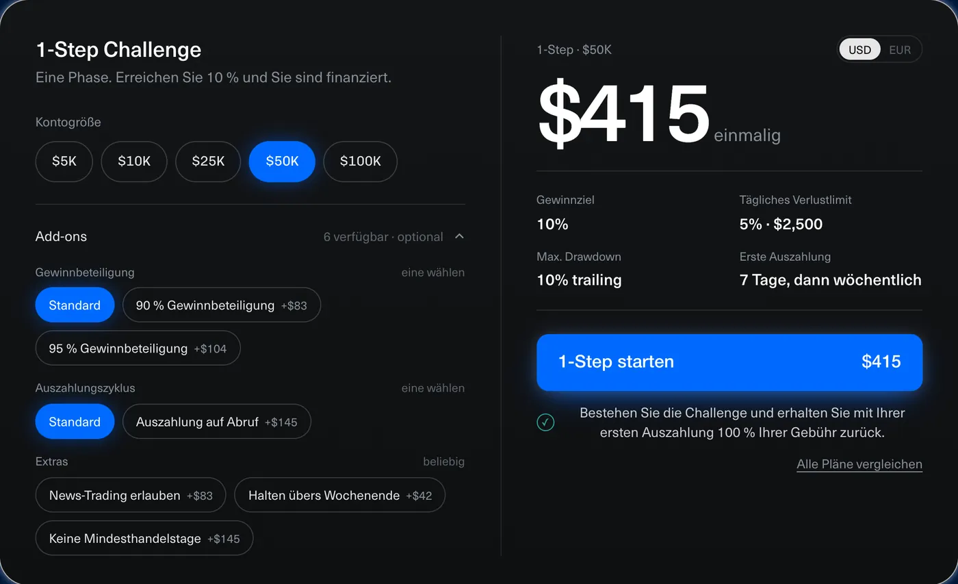Screen dimensions: 958x584
Task: Click the green checkmark refund icon
Action: [x=545, y=422]
